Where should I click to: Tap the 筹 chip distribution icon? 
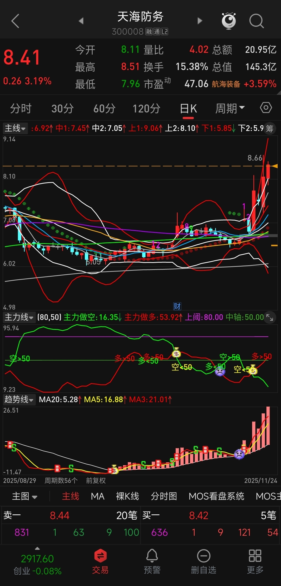[x=270, y=128]
